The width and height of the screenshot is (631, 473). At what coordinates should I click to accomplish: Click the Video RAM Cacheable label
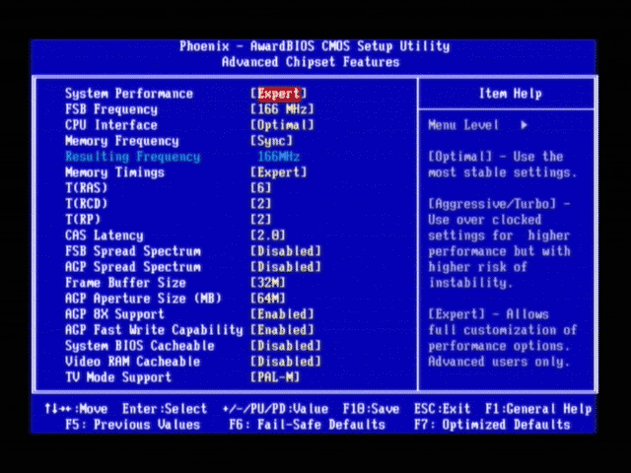133,362
